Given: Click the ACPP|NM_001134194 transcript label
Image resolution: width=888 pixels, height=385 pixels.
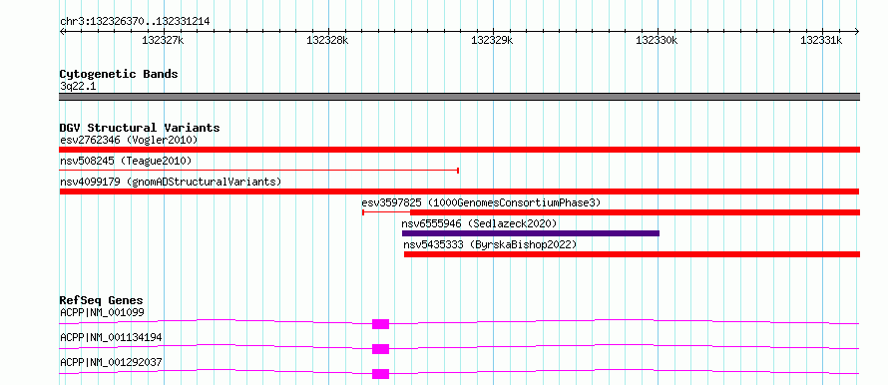Looking at the screenshot, I should 111,337.
